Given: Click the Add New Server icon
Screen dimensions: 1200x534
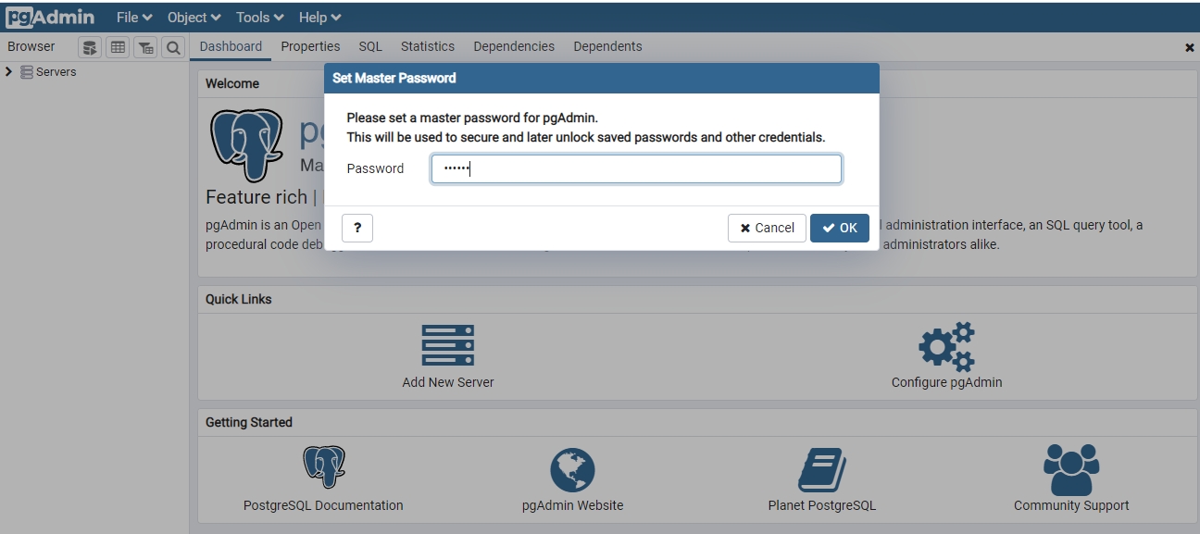Looking at the screenshot, I should [448, 345].
